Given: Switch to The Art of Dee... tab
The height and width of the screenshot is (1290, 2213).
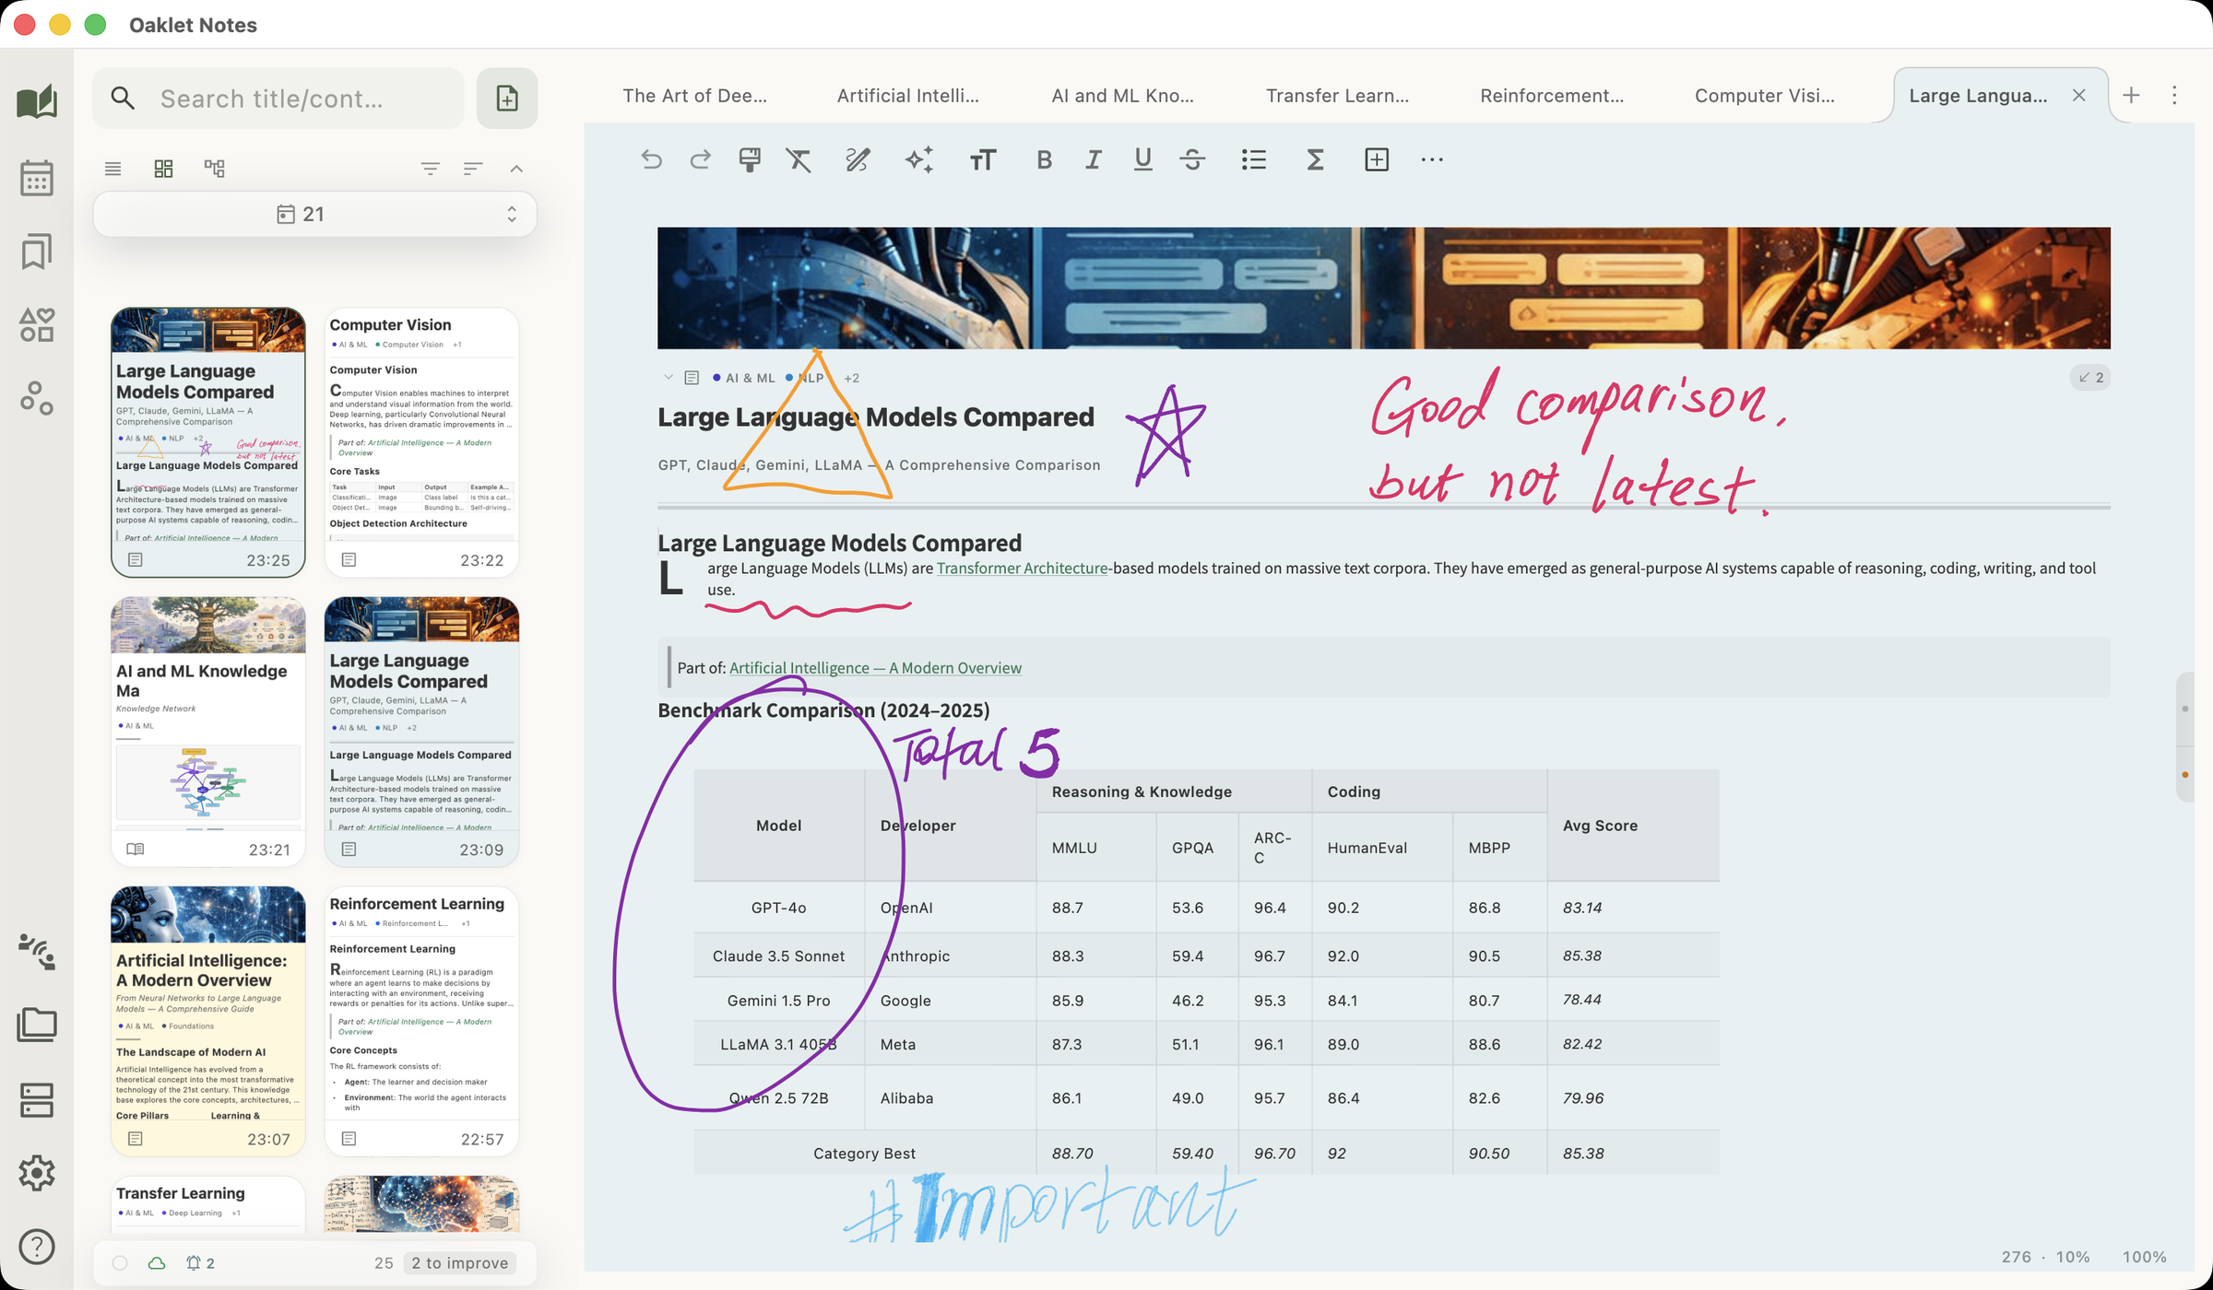Looking at the screenshot, I should [x=694, y=96].
